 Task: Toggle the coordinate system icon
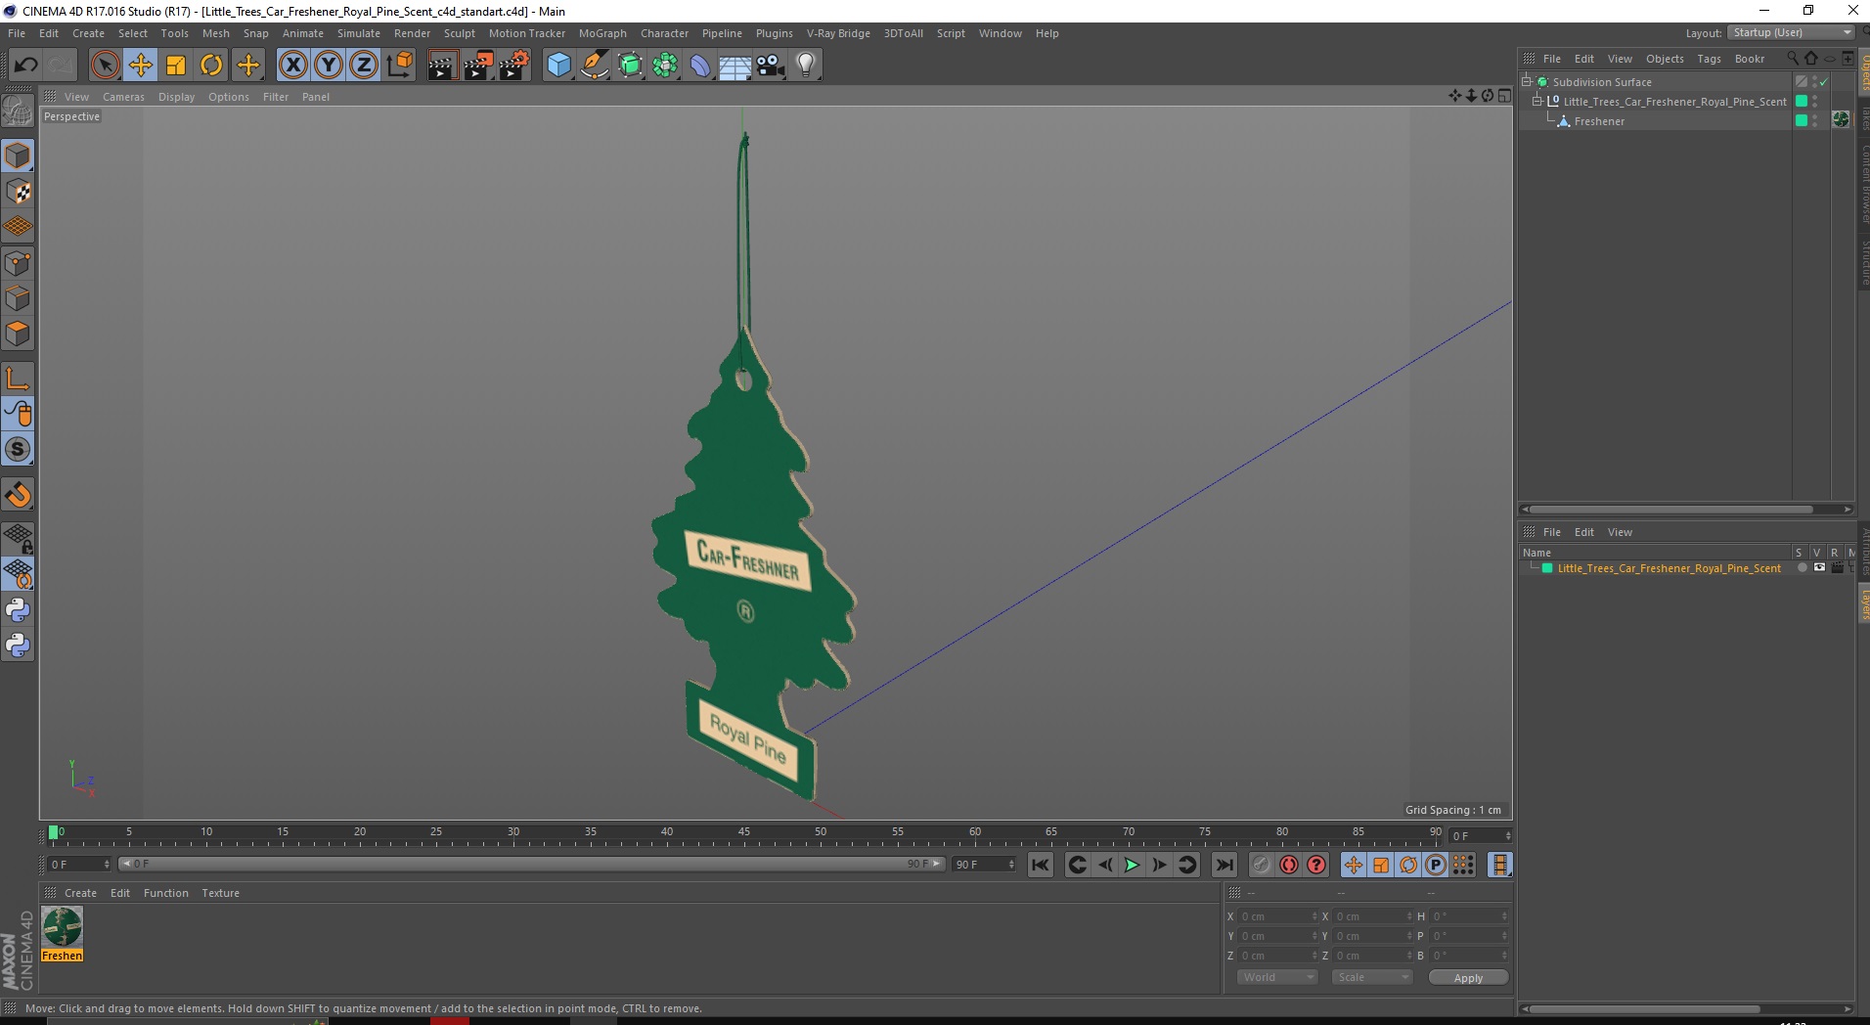(x=399, y=66)
